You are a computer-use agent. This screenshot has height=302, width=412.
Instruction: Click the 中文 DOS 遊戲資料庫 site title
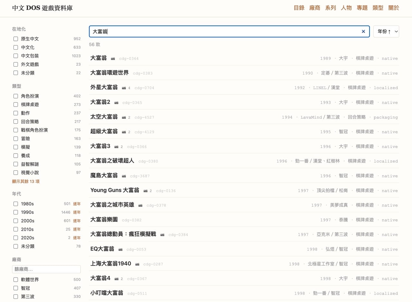pos(42,8)
